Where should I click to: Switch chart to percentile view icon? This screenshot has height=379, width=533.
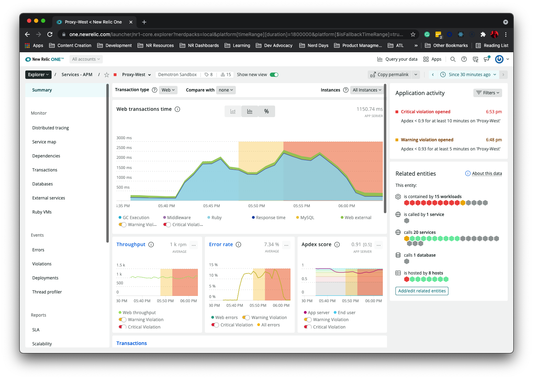click(x=267, y=111)
